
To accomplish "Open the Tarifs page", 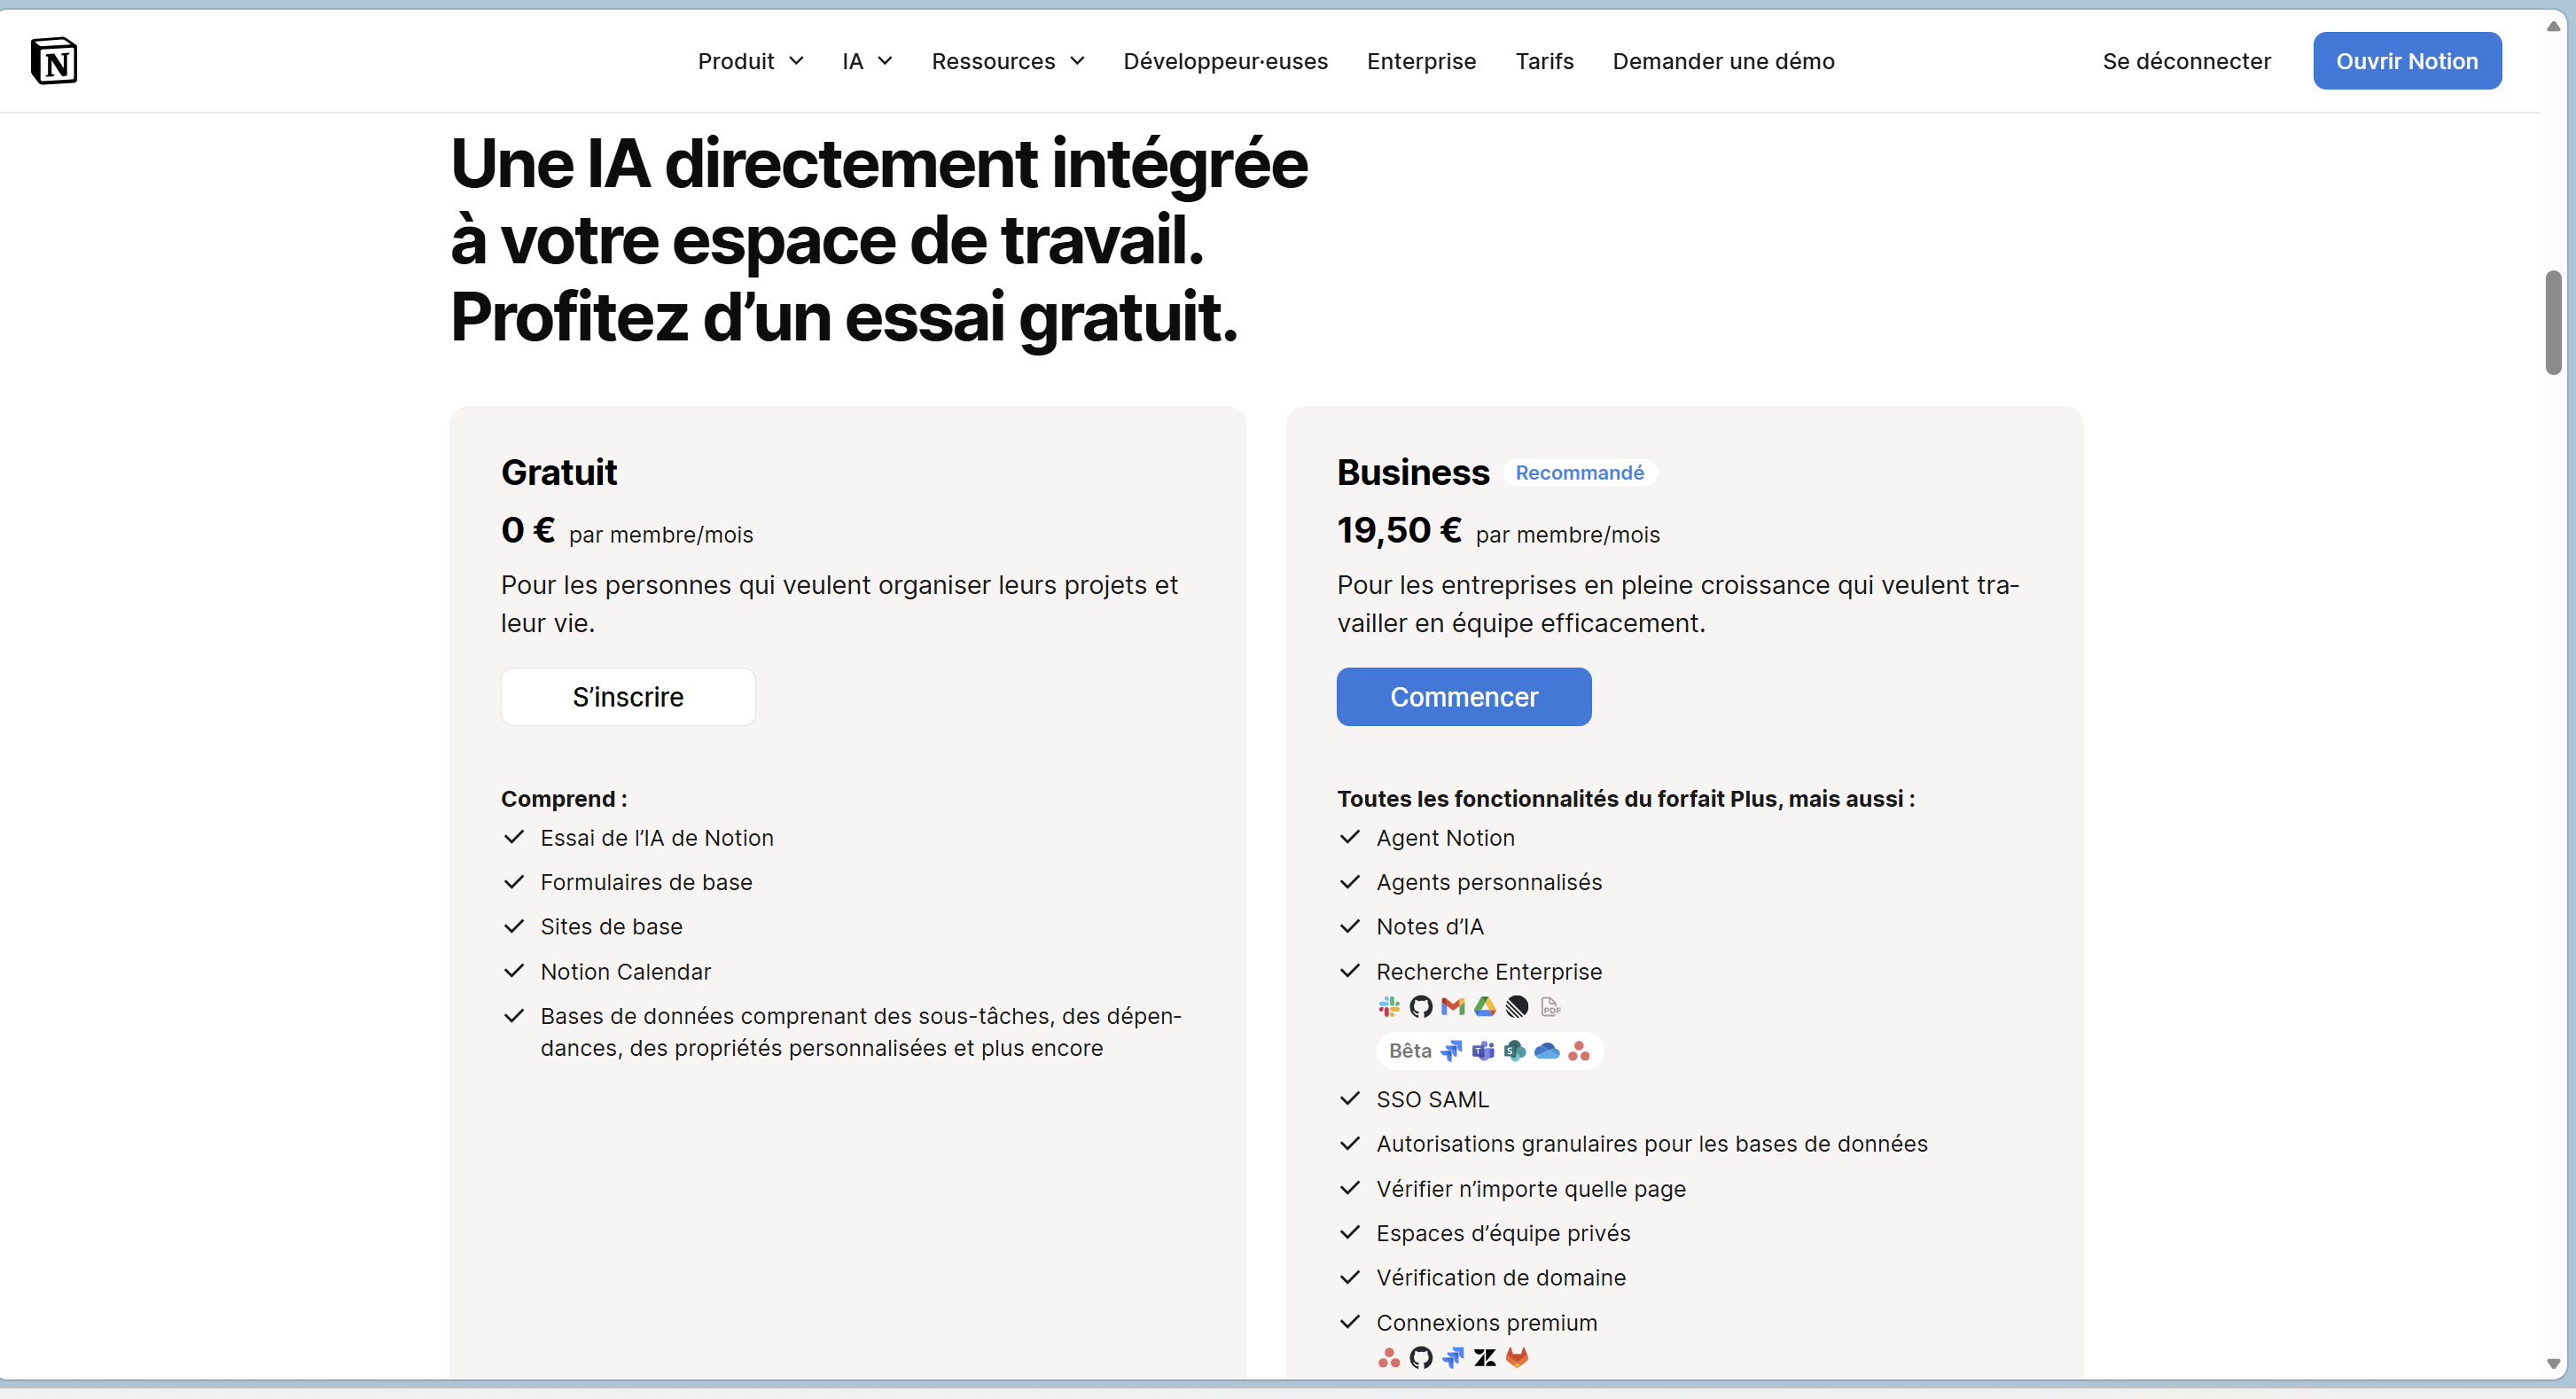I will click(1544, 61).
